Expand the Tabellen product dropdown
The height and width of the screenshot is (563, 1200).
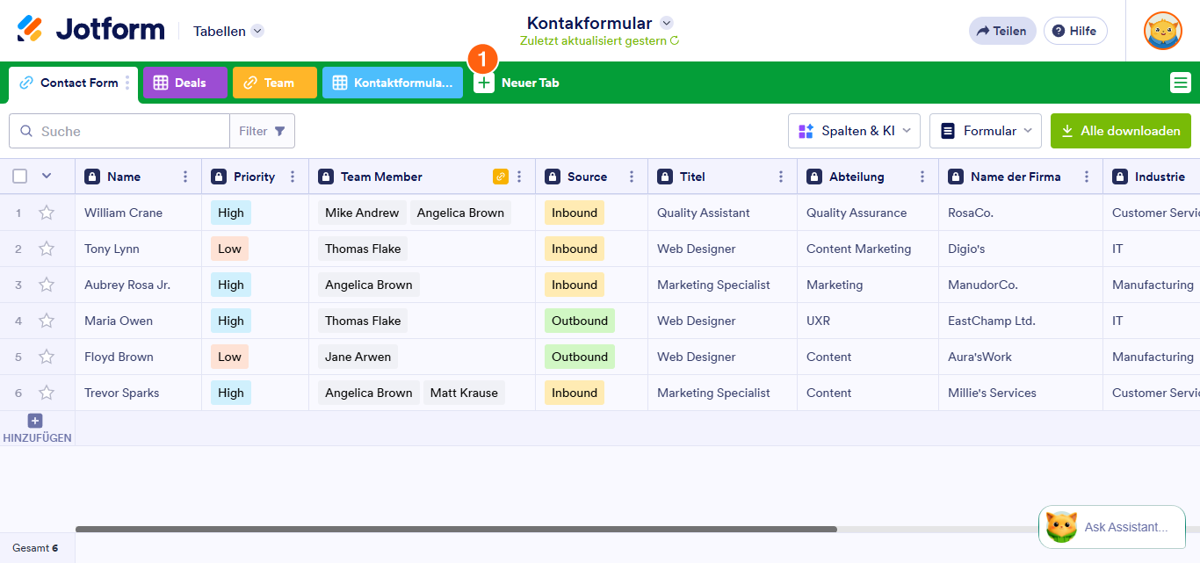[x=257, y=31]
